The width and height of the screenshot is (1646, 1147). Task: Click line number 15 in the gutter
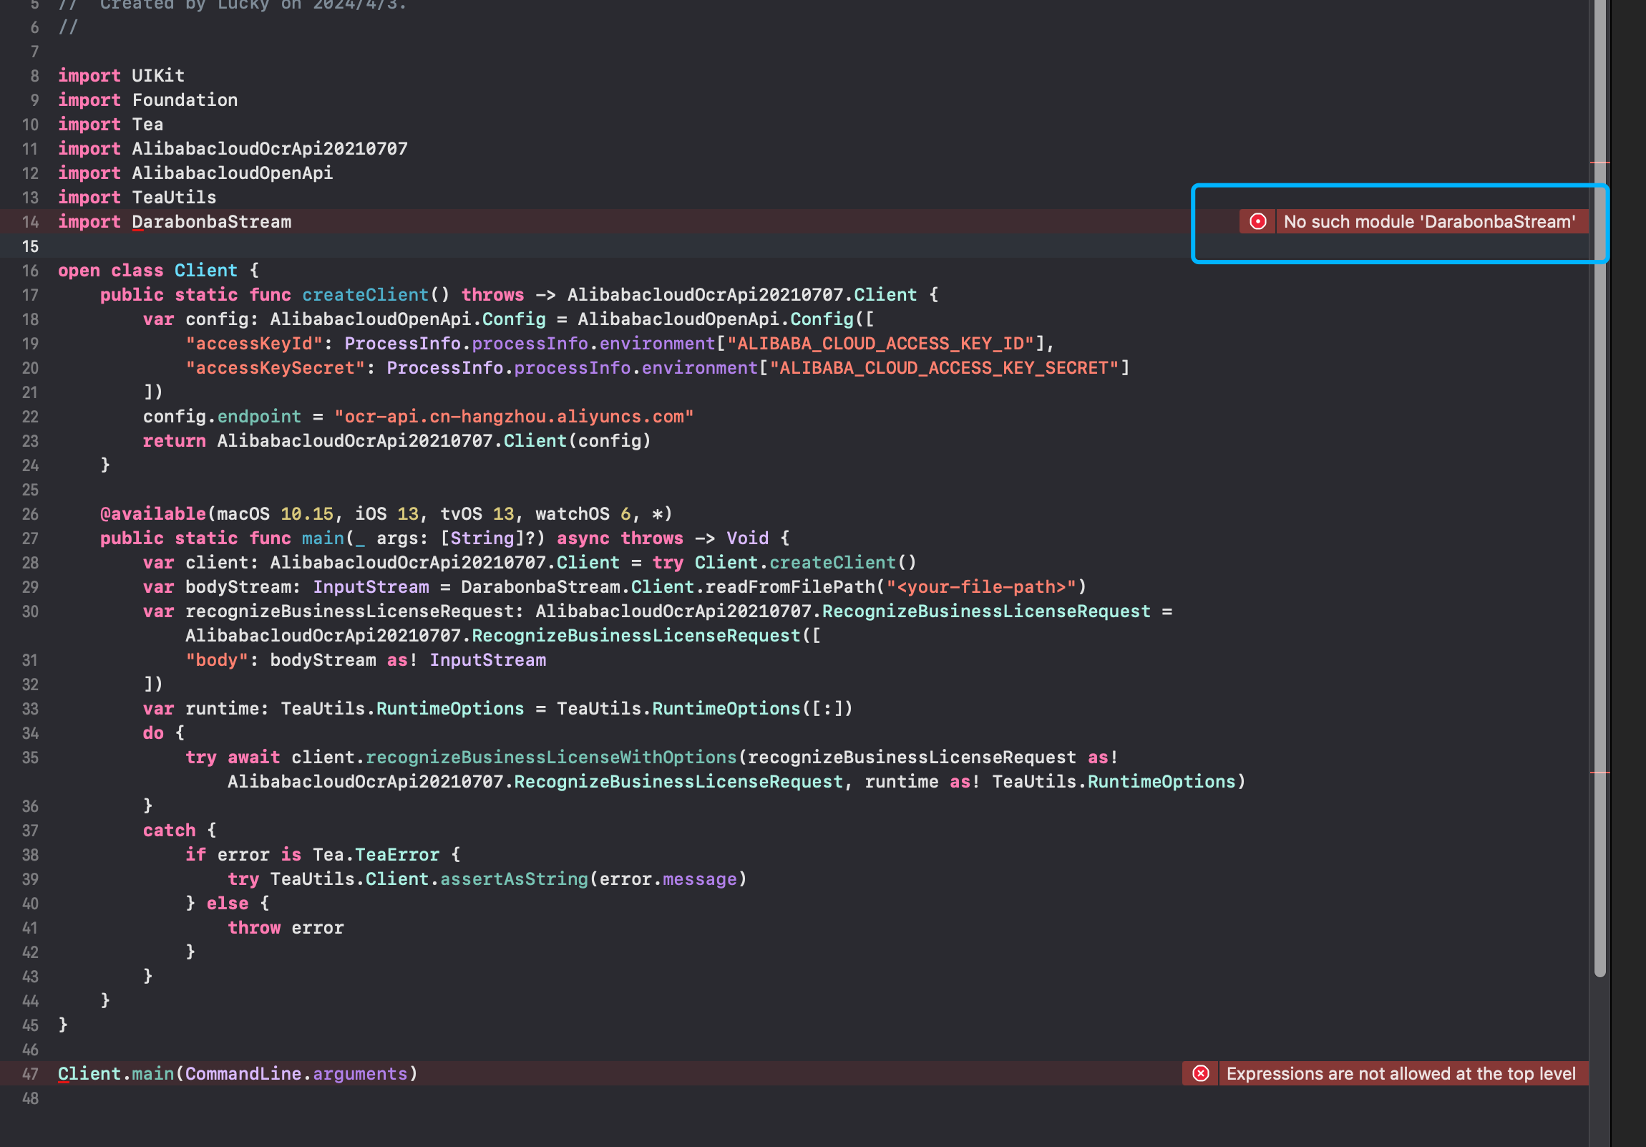point(30,246)
